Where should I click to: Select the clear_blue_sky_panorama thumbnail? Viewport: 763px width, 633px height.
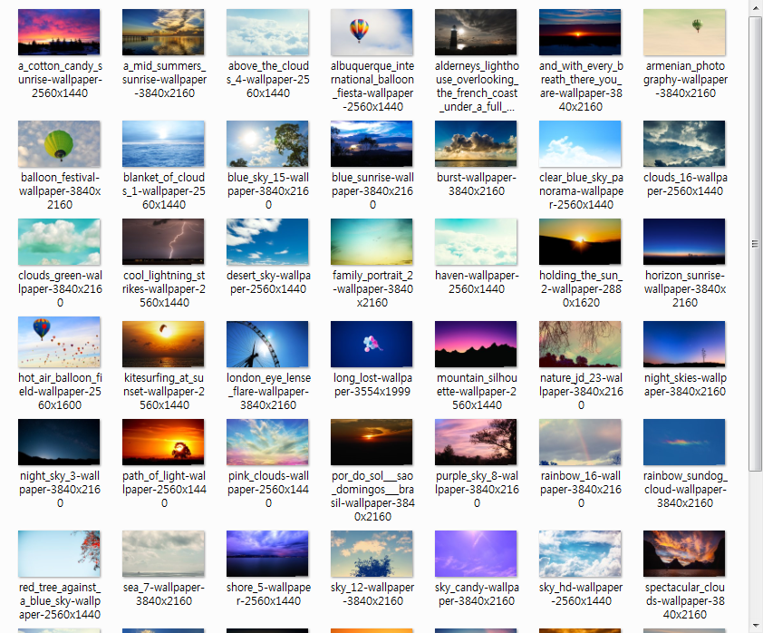[x=580, y=143]
